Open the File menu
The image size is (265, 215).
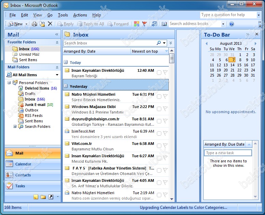13,15
